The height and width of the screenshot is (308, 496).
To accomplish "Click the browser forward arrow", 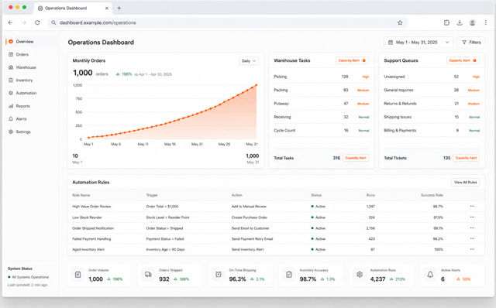I will pos(24,22).
